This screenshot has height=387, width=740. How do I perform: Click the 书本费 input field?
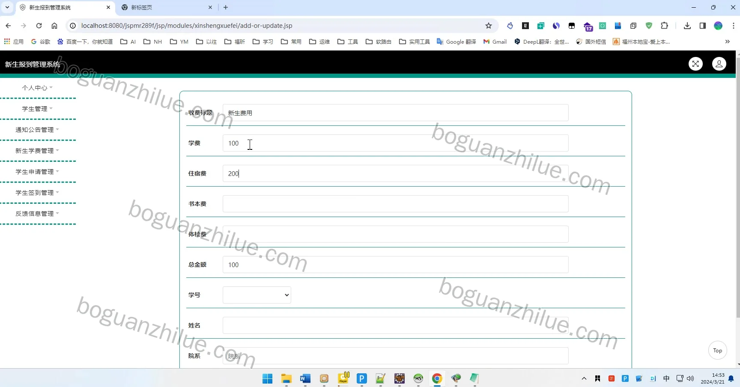click(396, 204)
